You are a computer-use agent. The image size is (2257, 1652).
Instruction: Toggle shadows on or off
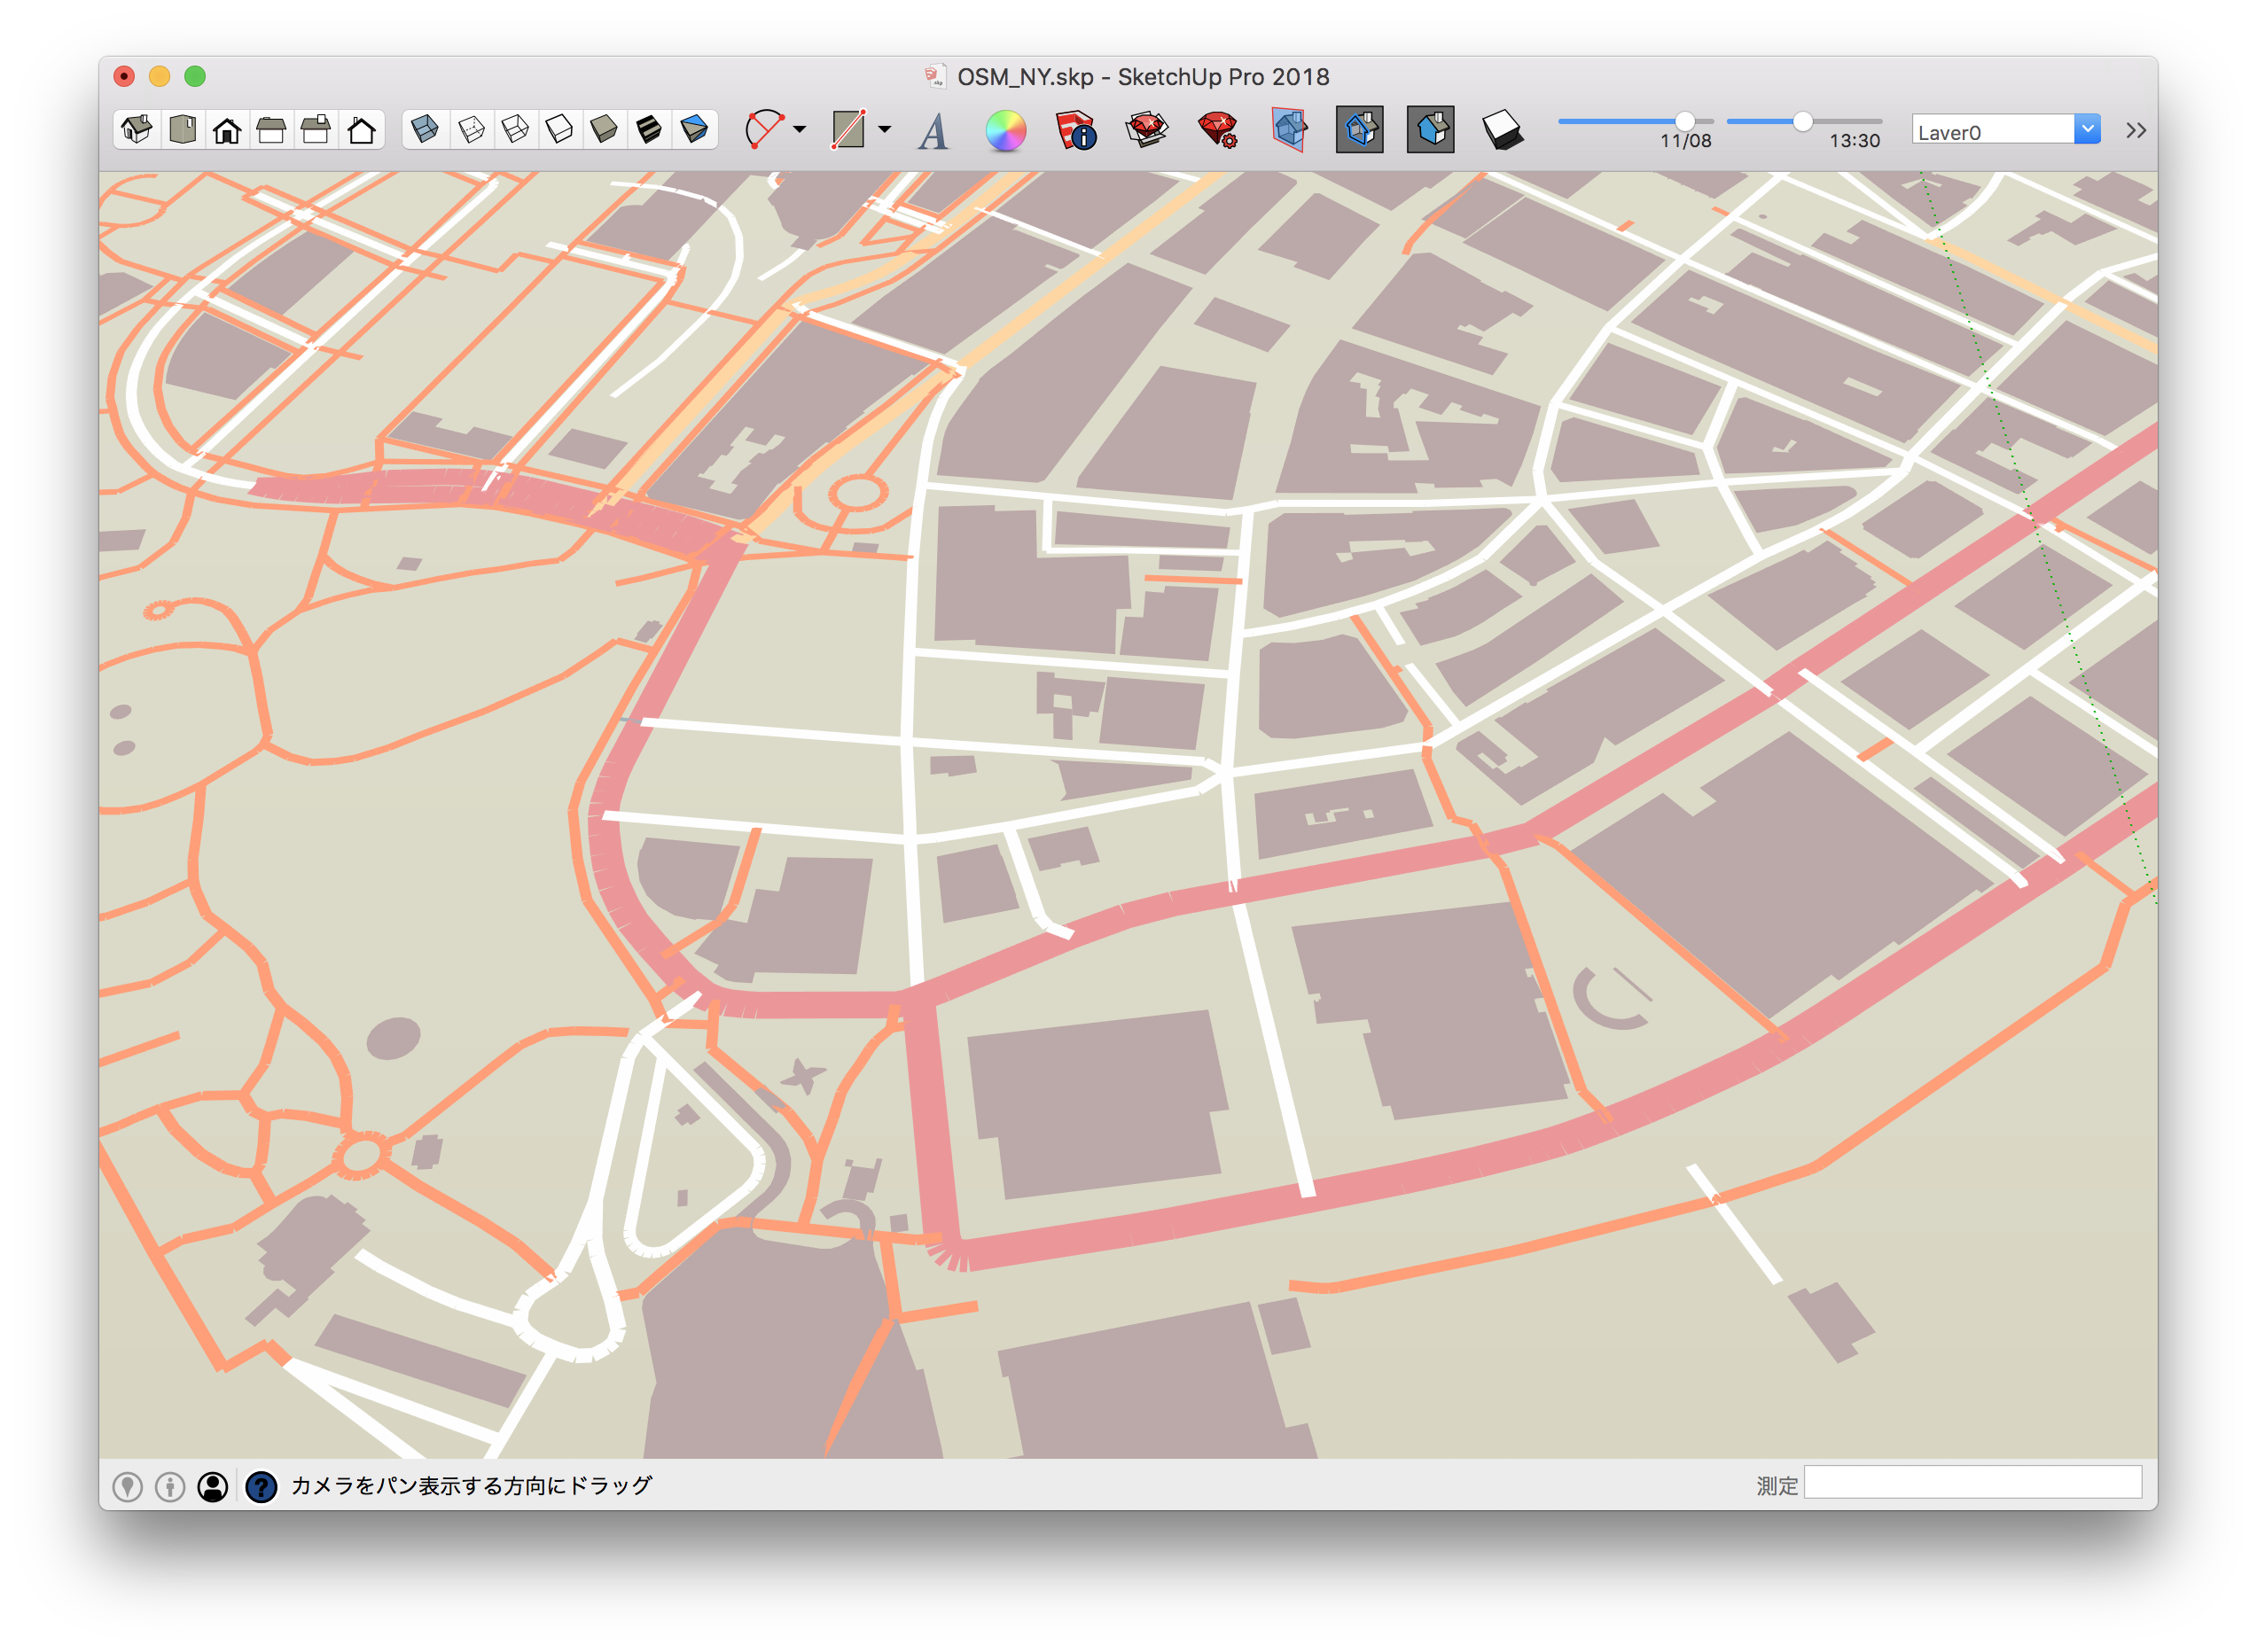pyautogui.click(x=1502, y=130)
